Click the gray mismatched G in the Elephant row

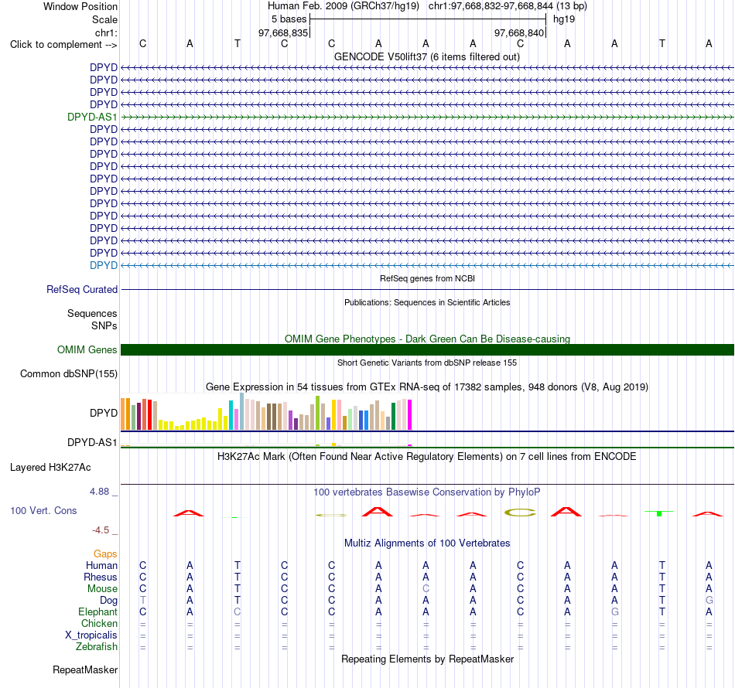coord(614,611)
